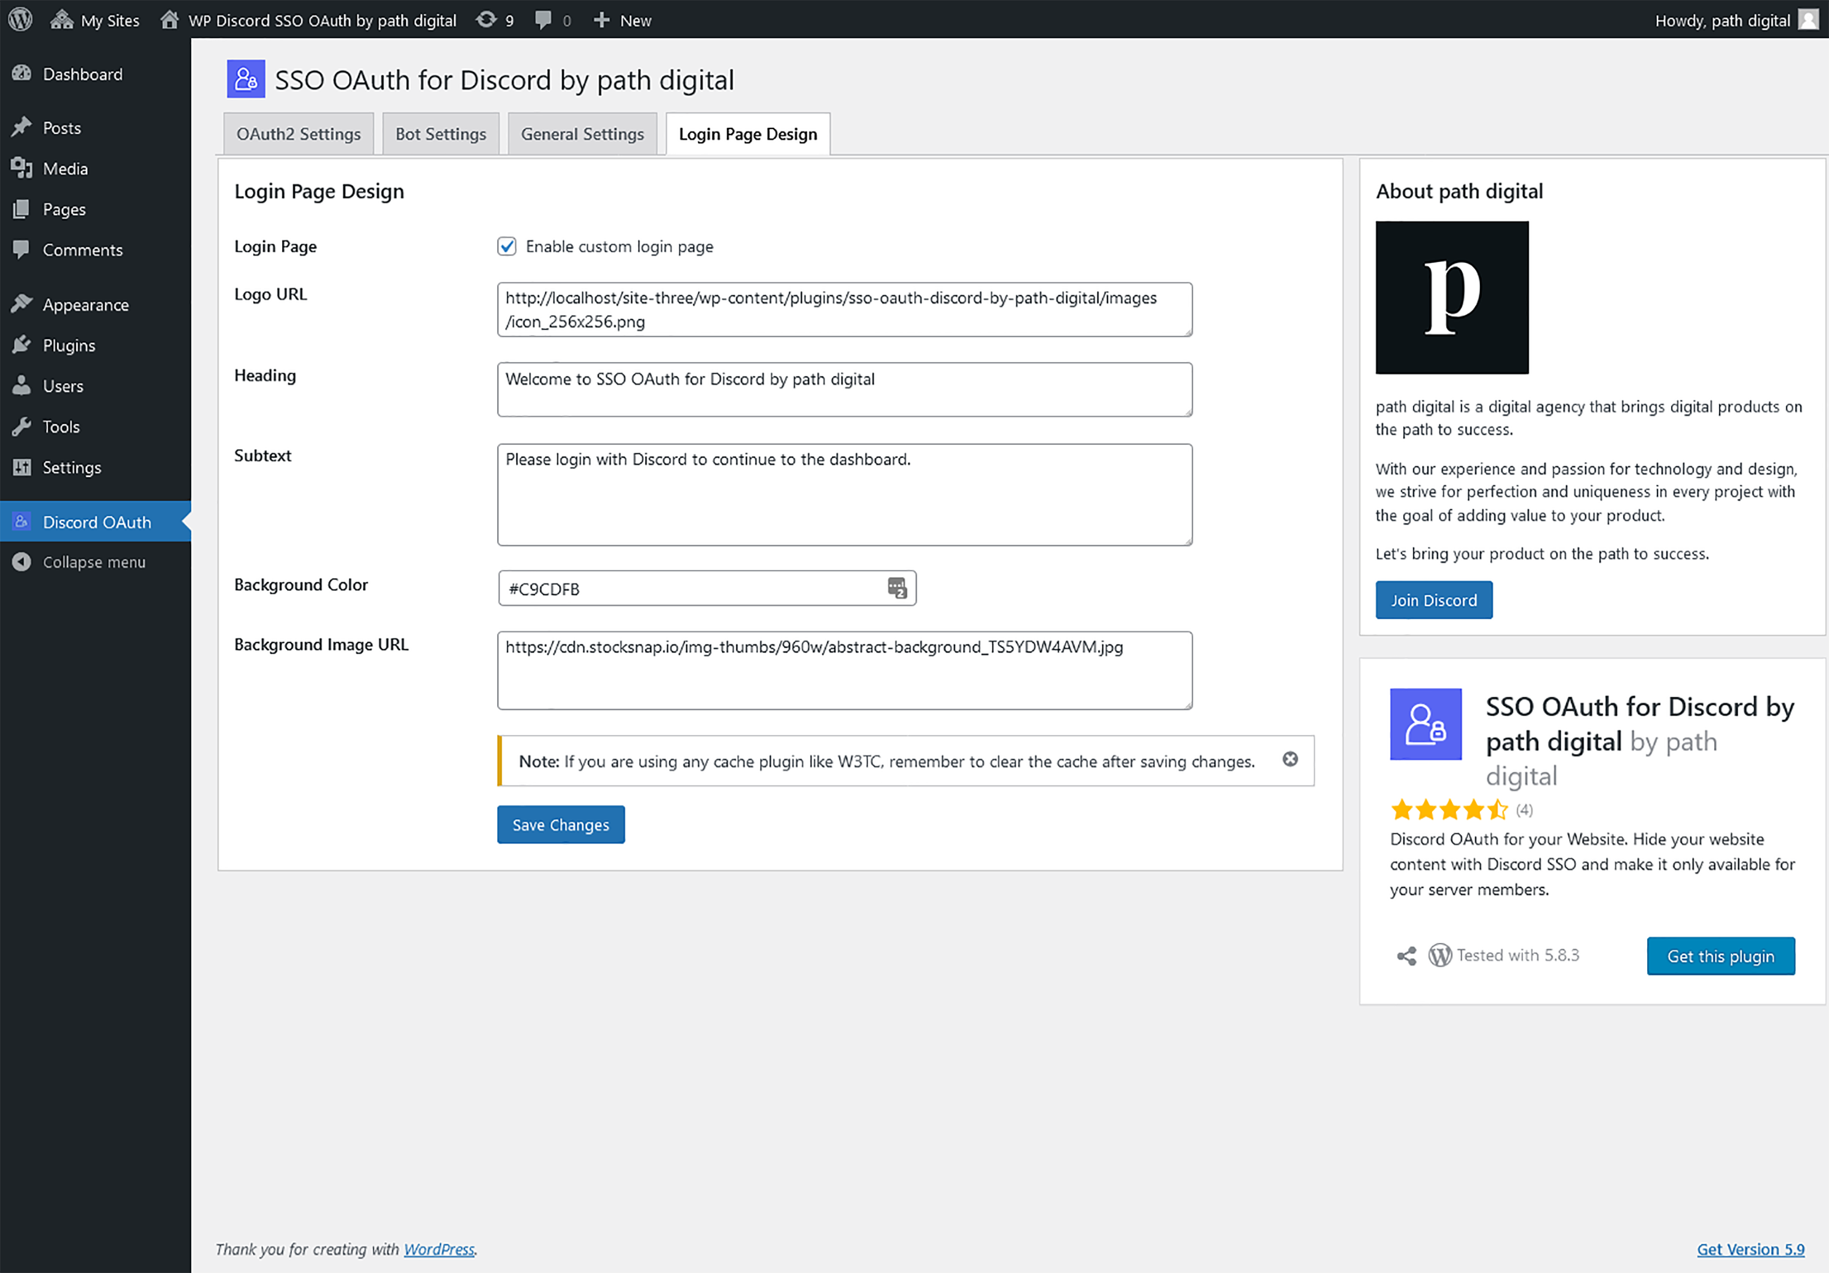Visit site WP Discord SSO OAuth home
Screen dimensions: 1829x1273
(308, 20)
